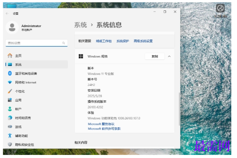The image size is (237, 158).
Task: Click the Windows 11 专业版 edition value
Action: point(101,74)
